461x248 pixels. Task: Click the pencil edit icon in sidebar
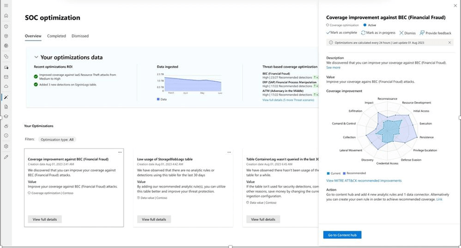pos(6,157)
